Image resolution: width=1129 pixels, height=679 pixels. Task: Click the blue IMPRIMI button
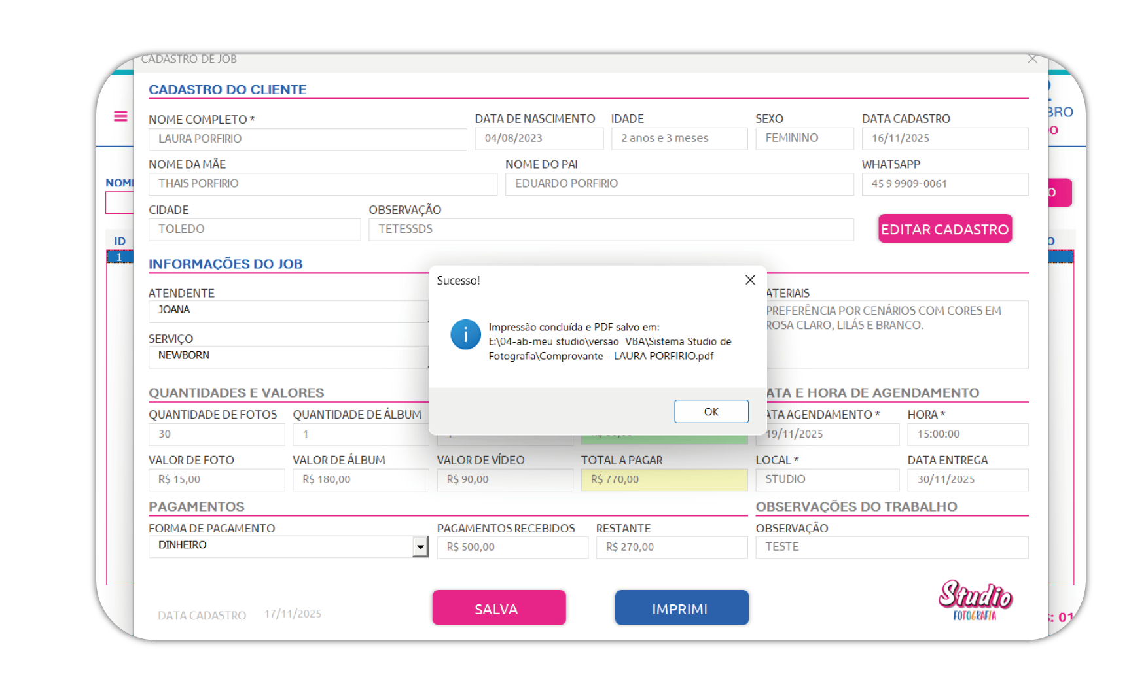pos(681,608)
